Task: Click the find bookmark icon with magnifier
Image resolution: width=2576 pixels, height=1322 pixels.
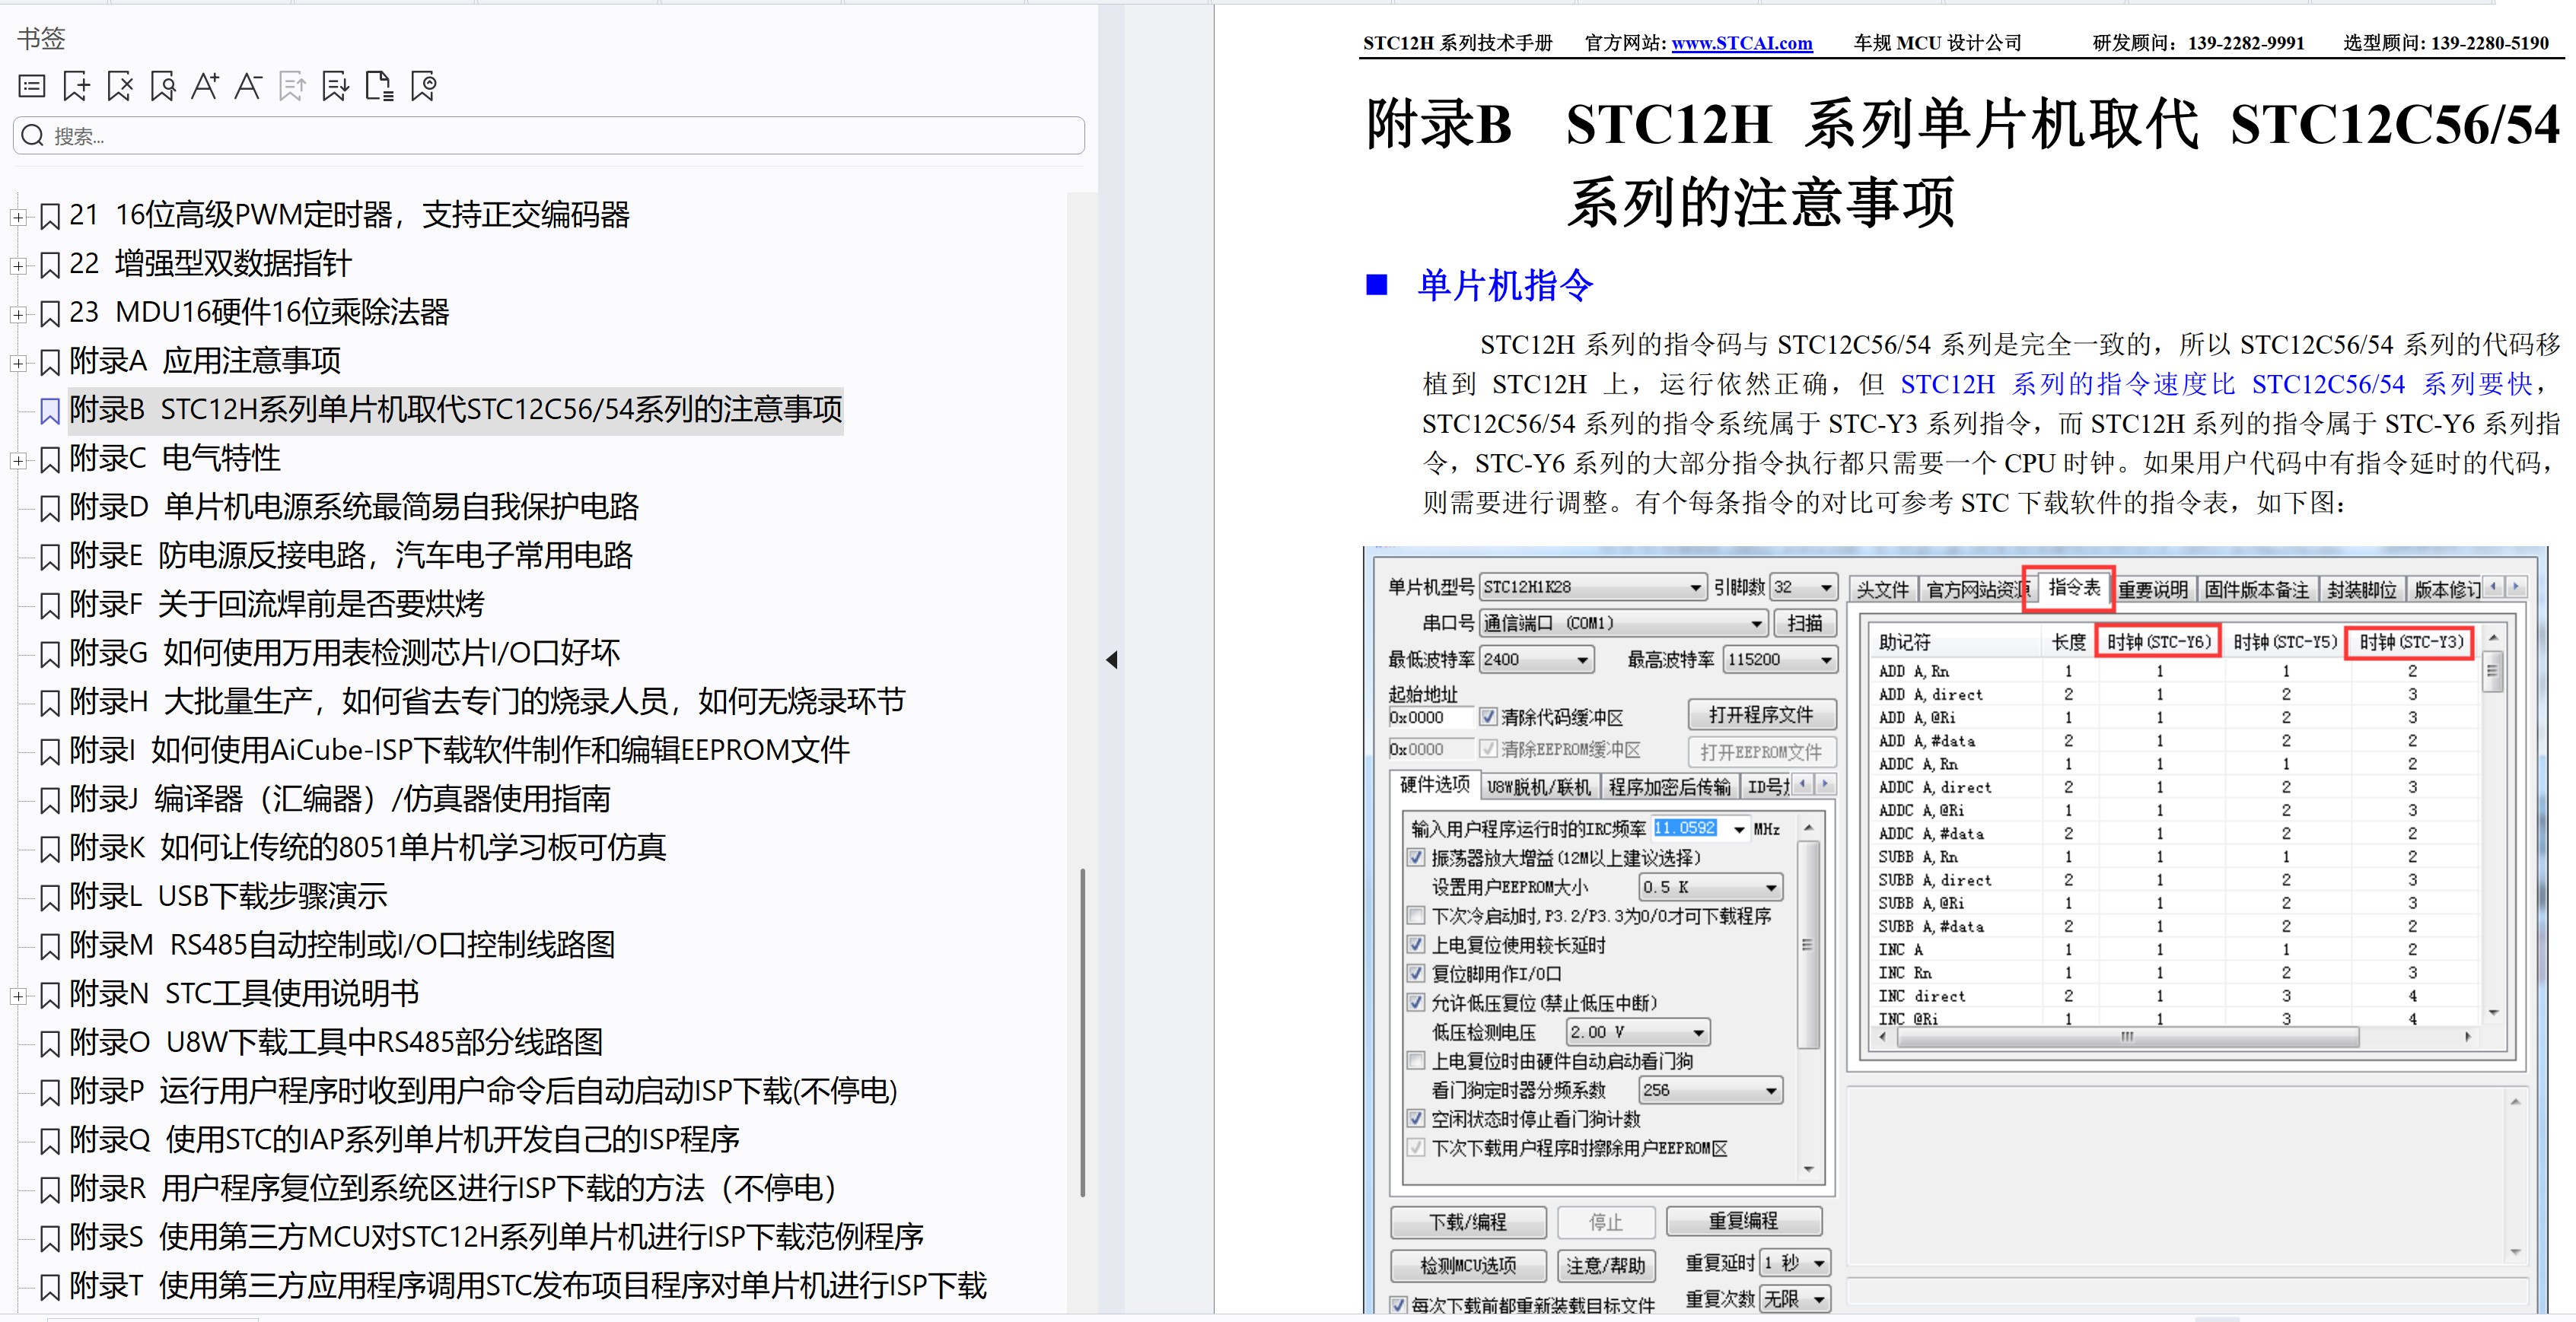Action: tap(163, 87)
